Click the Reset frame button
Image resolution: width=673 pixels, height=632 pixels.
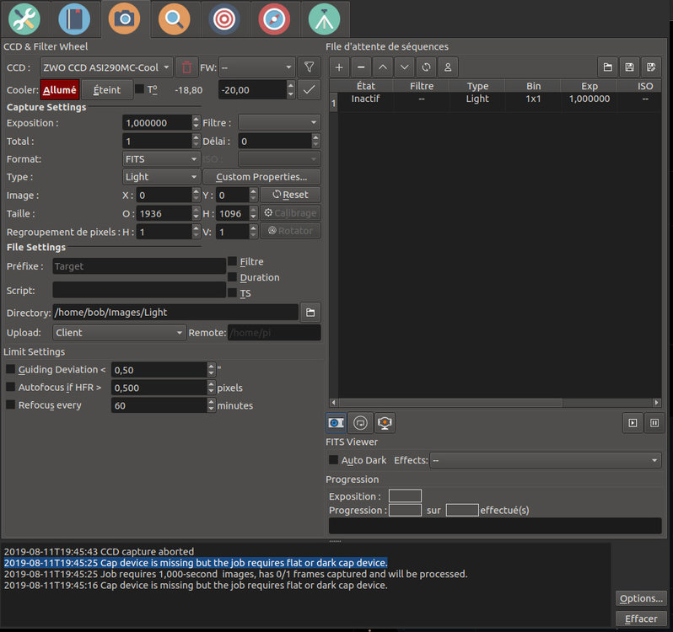pyautogui.click(x=290, y=195)
